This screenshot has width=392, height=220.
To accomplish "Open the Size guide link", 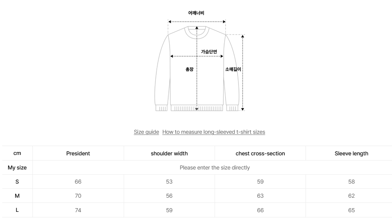I will 146,132.
